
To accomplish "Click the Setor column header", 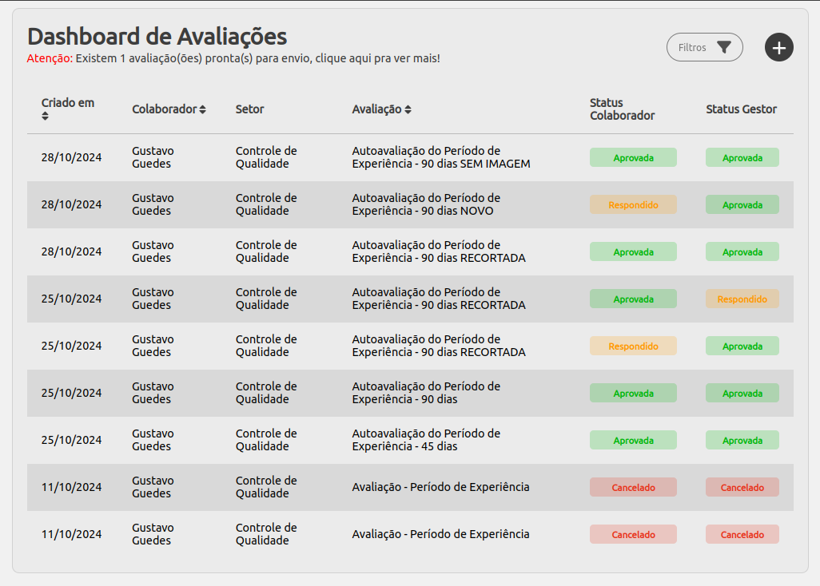I will click(249, 109).
